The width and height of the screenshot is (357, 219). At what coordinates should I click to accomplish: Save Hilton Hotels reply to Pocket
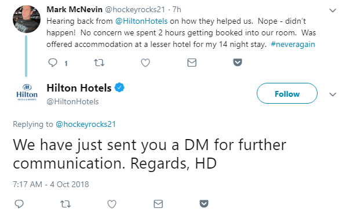(204, 204)
